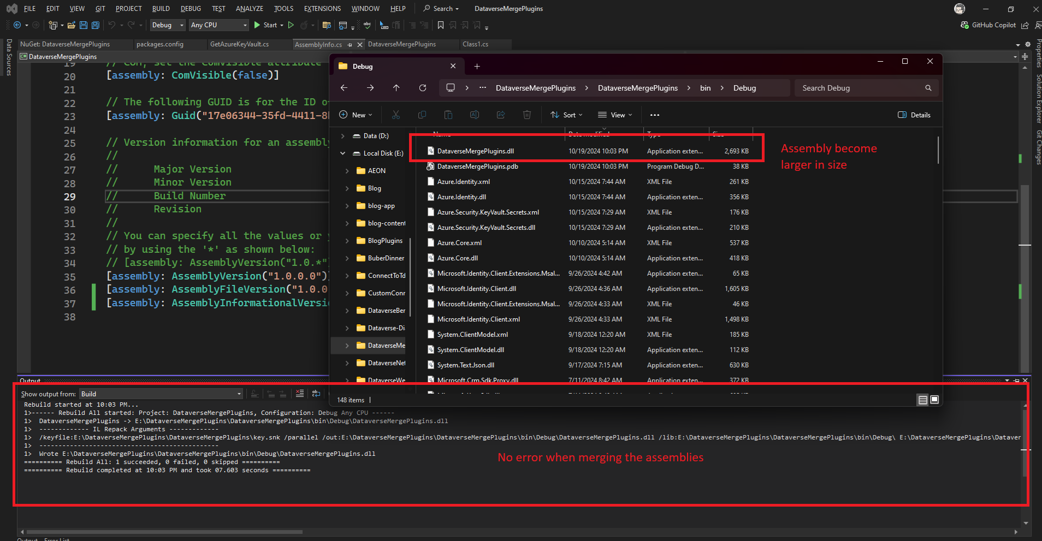The height and width of the screenshot is (541, 1042).
Task: Open the Any CPU platform dropdown
Action: click(x=218, y=25)
